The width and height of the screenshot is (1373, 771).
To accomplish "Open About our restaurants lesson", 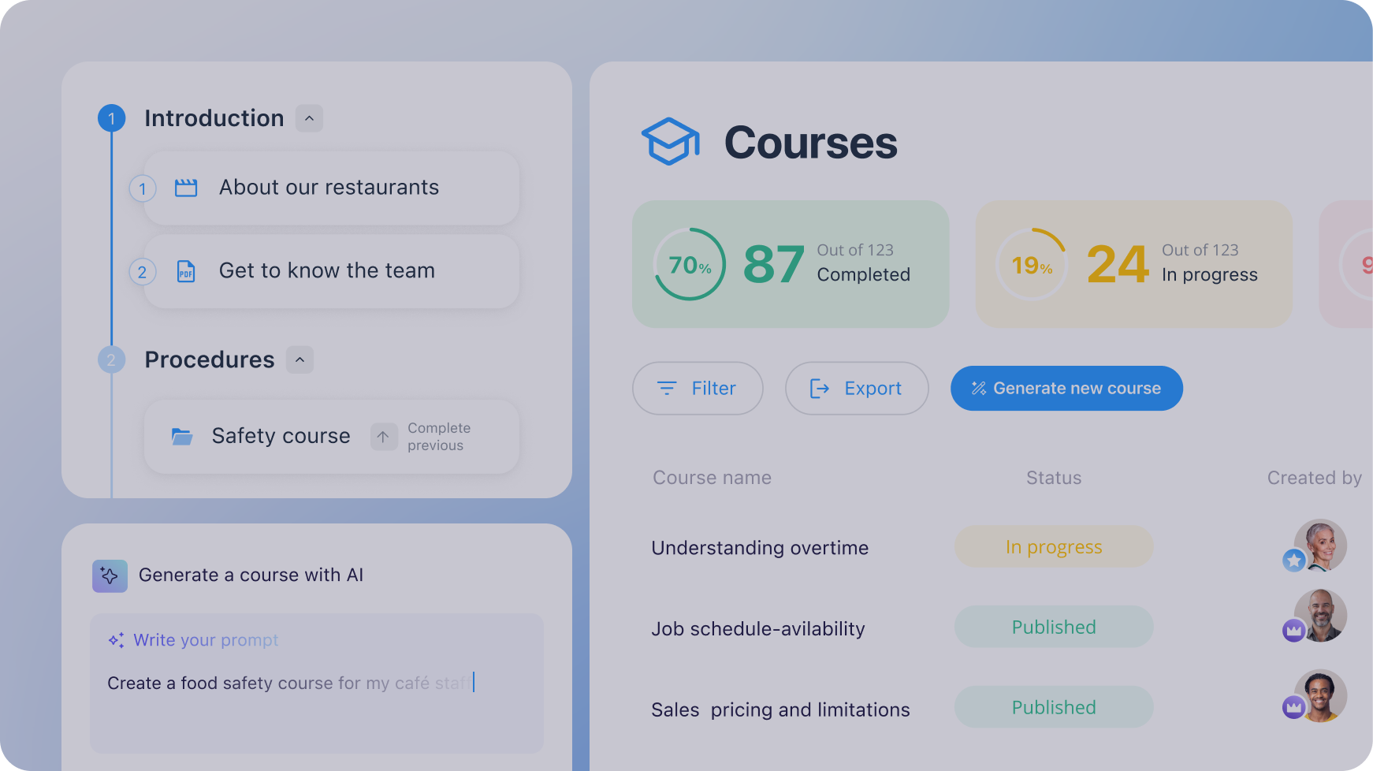I will click(332, 188).
